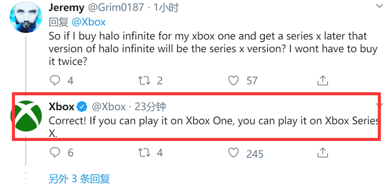Retweet Jeremy's halo infinite question
The width and height of the screenshot is (387, 184).
144,80
